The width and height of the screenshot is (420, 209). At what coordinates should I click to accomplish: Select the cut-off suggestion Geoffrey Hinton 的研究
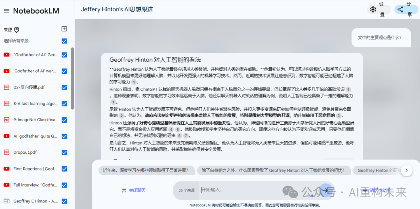379,170
